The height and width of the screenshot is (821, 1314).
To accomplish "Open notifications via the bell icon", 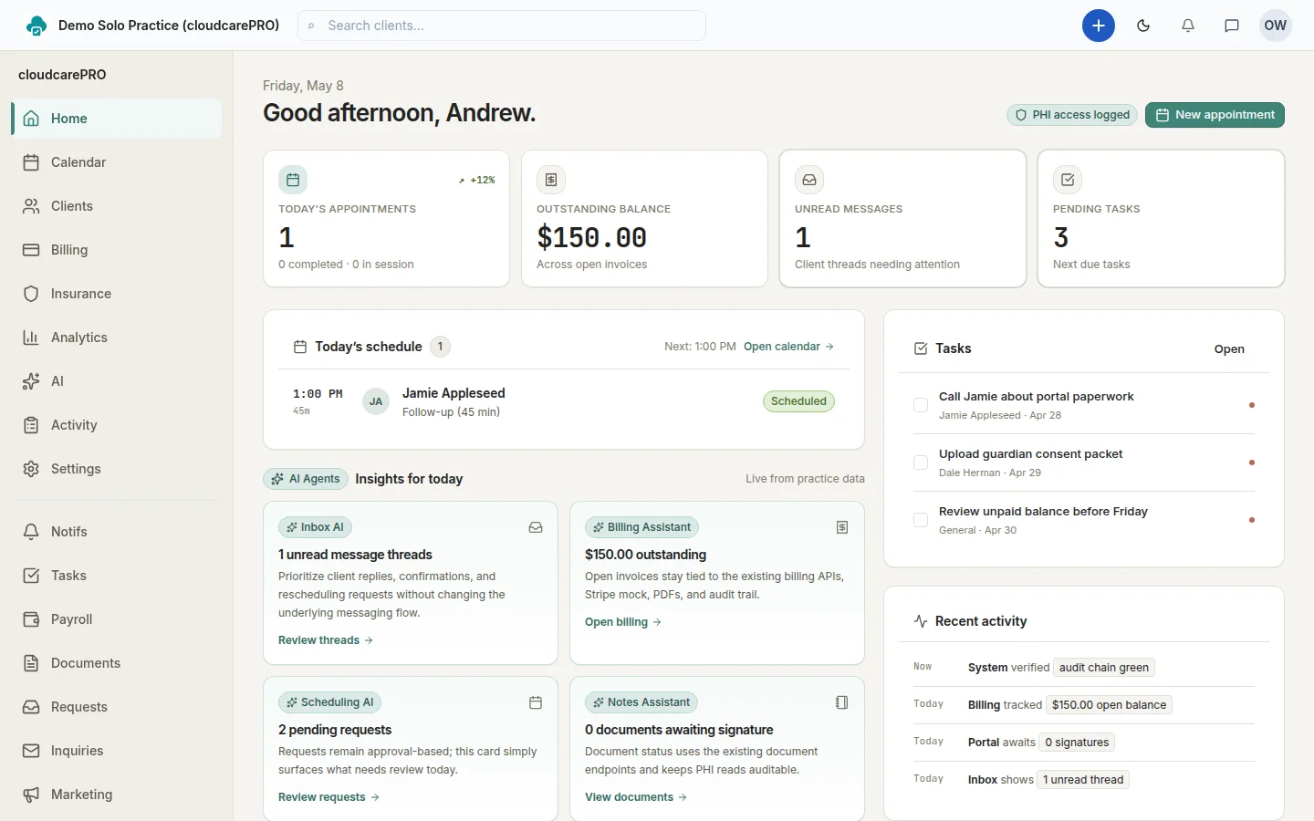I will (x=1188, y=26).
